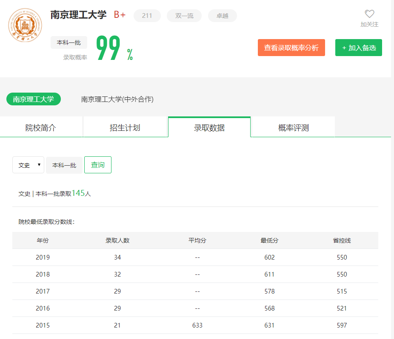Open the 录取数据 tab

(x=209, y=127)
